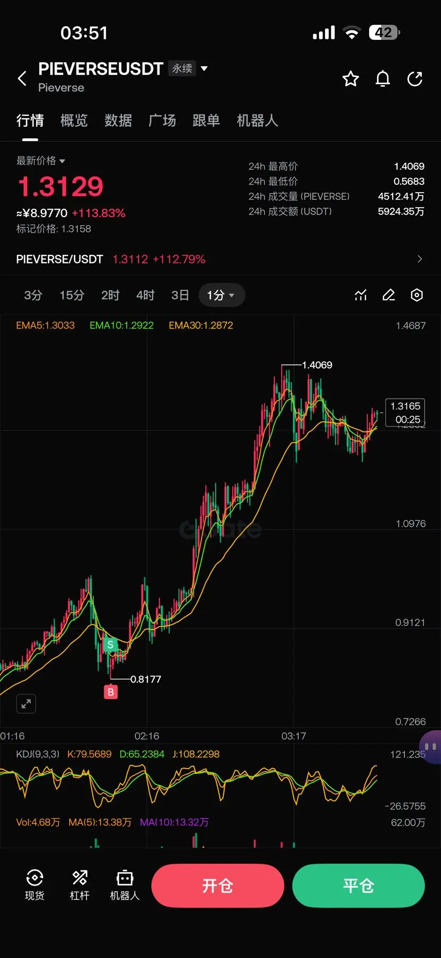Tap the EMA10:1.2922 indicator label

[x=121, y=325]
